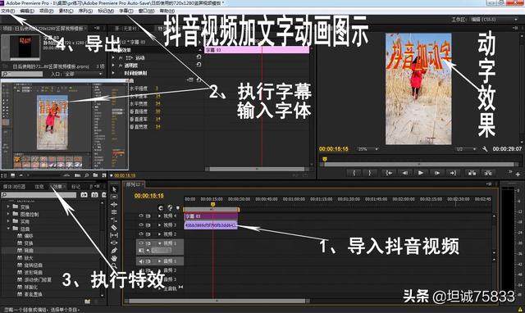Click the Program Monitor playhead marker

click(324, 159)
